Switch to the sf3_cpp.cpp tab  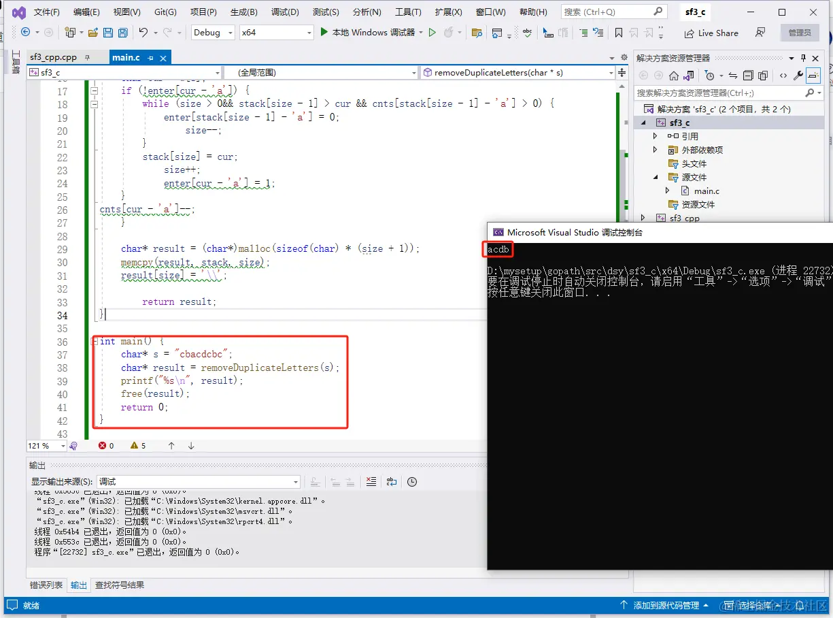tap(53, 58)
